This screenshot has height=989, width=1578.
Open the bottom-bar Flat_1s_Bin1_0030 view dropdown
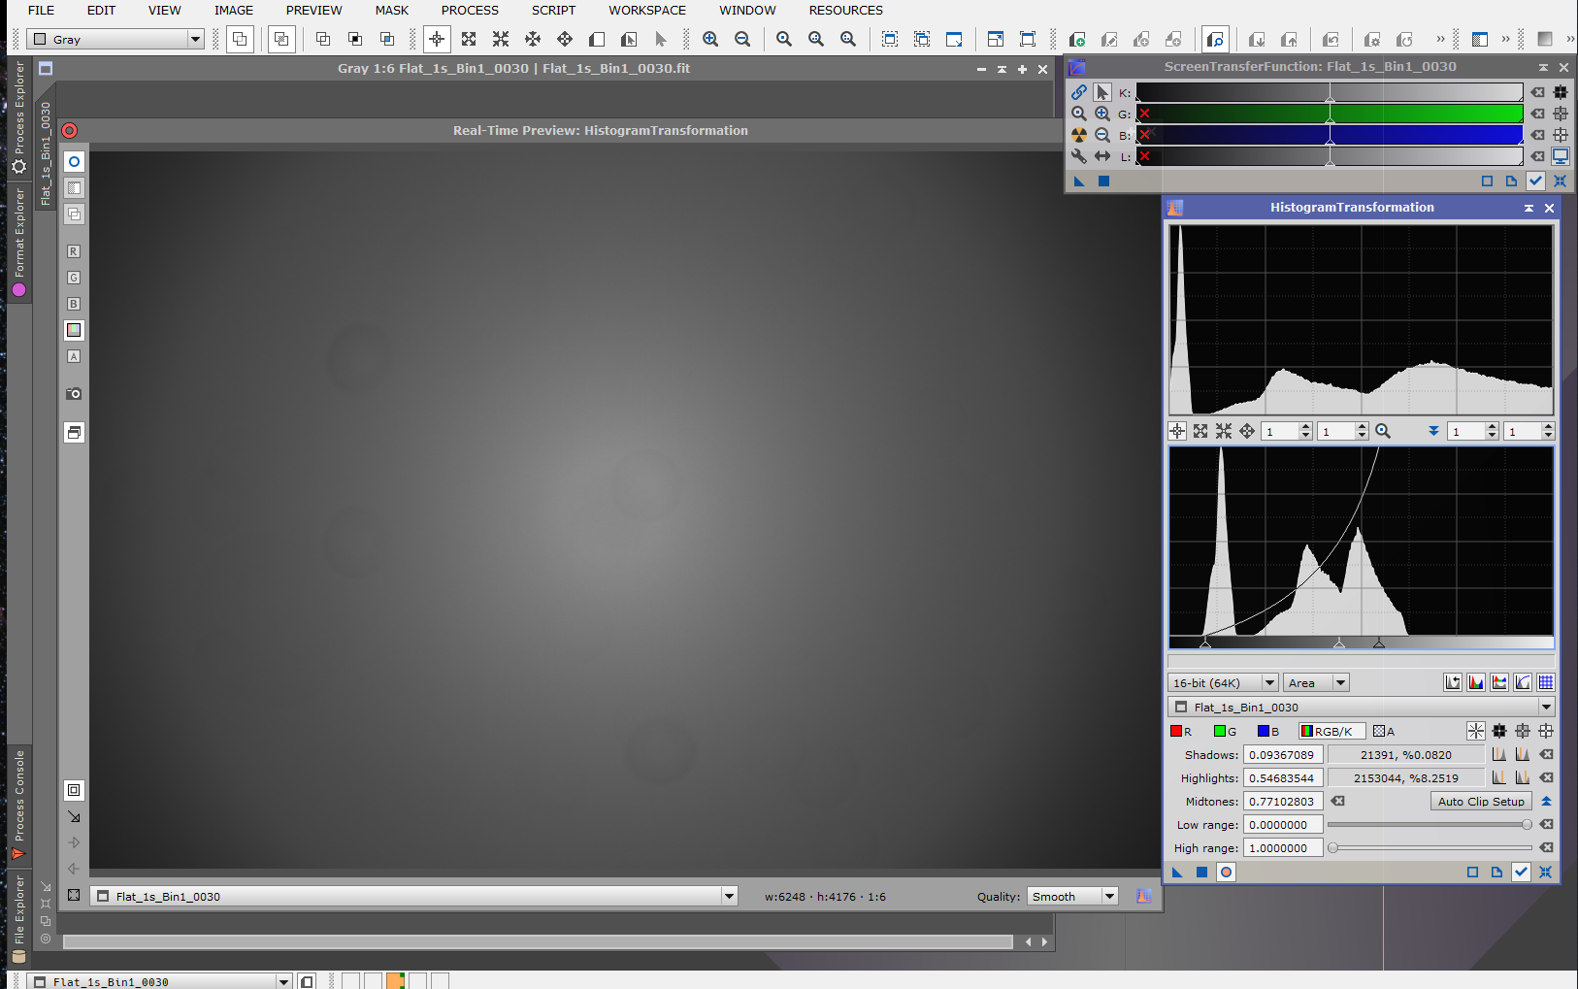(159, 981)
